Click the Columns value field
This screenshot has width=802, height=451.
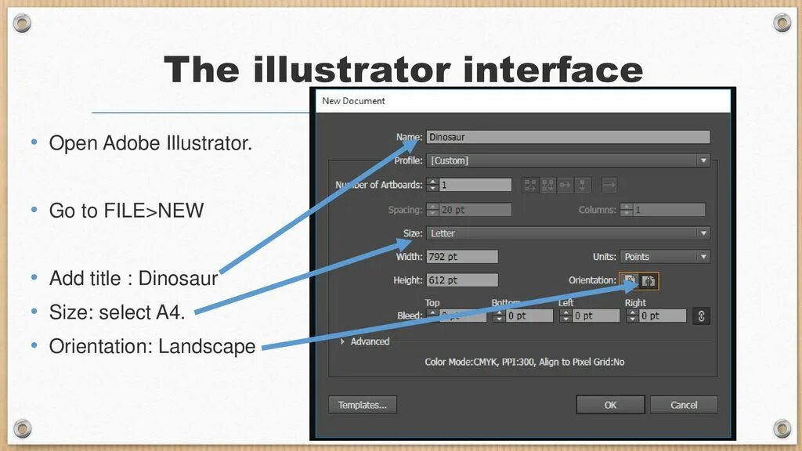pos(669,210)
